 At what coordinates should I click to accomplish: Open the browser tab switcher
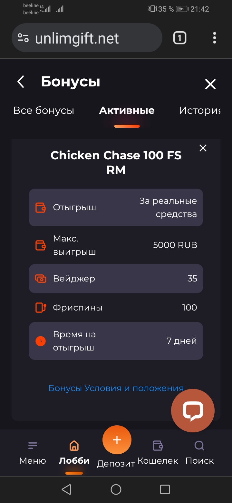(x=179, y=38)
